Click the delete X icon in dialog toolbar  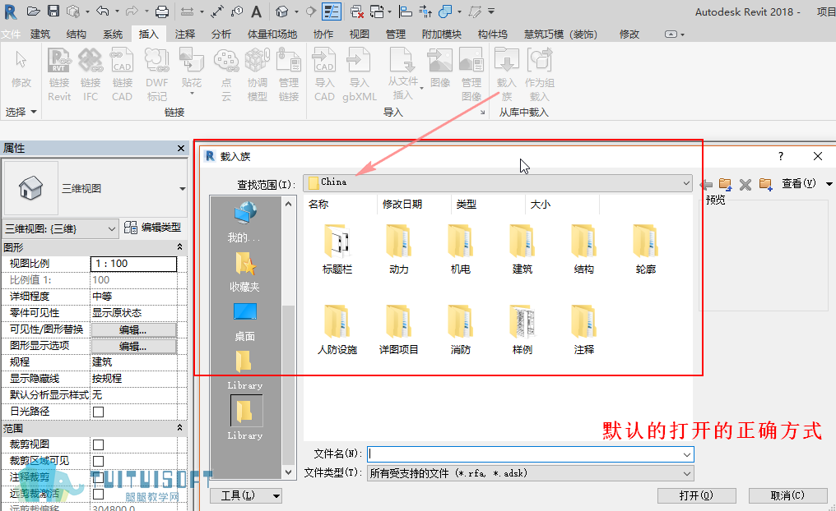[745, 185]
